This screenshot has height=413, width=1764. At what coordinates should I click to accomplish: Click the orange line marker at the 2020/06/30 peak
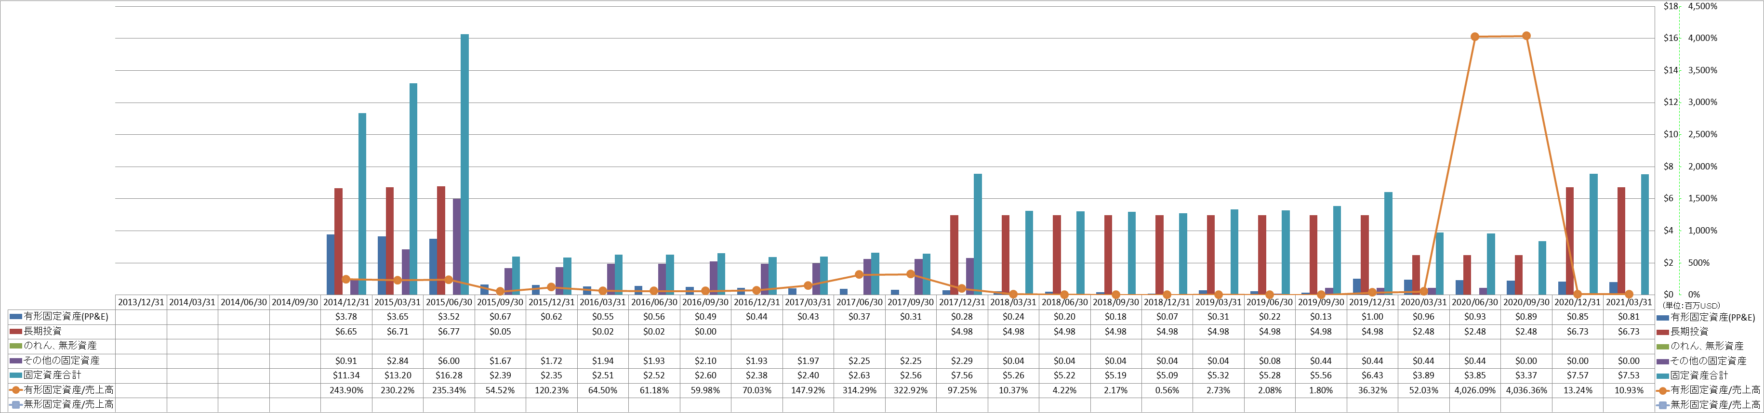tap(1475, 37)
